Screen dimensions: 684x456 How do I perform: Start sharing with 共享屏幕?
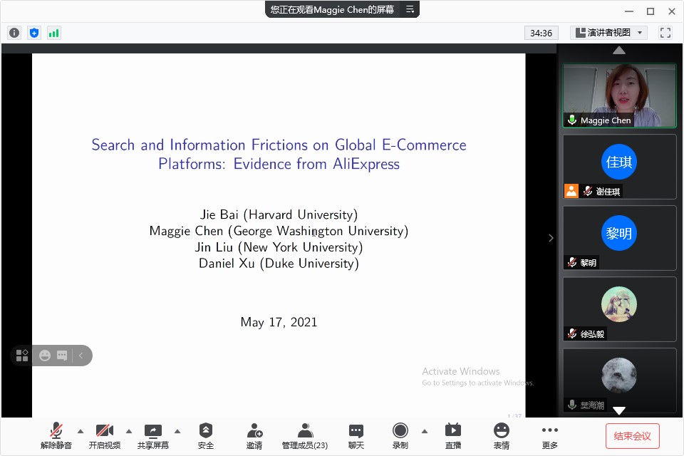point(153,435)
